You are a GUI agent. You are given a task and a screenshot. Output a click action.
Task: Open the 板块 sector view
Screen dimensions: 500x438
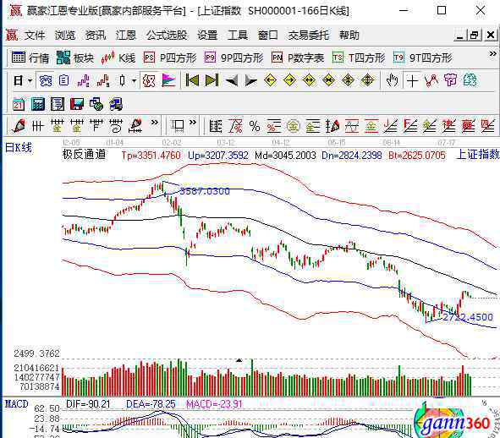pos(75,58)
